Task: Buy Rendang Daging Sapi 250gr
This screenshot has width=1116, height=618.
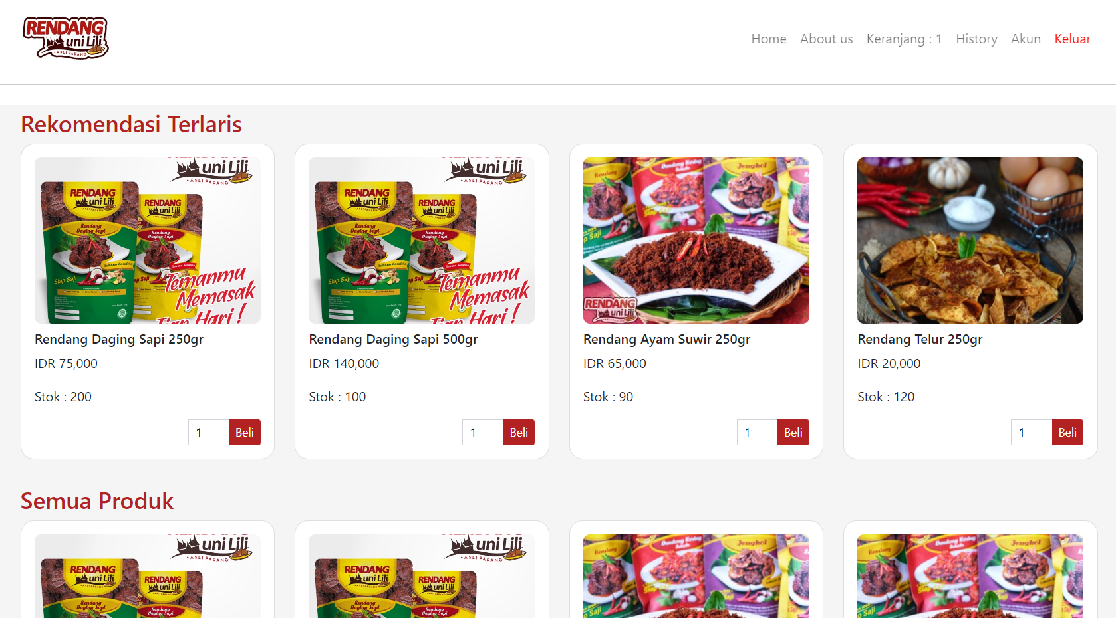Action: 245,432
